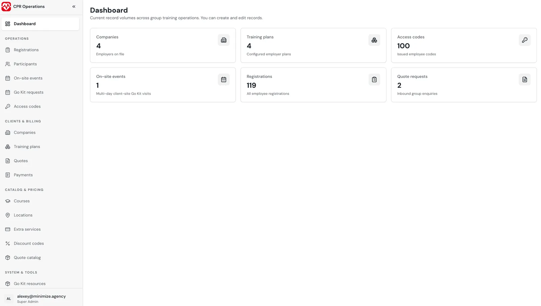Click the Quotes document icon in sidebar
541x306 pixels.
click(8, 161)
